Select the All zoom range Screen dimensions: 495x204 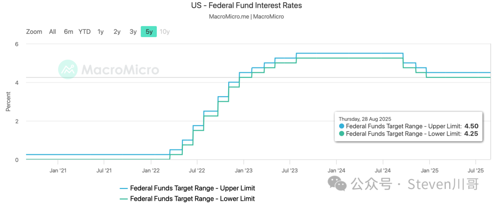53,32
